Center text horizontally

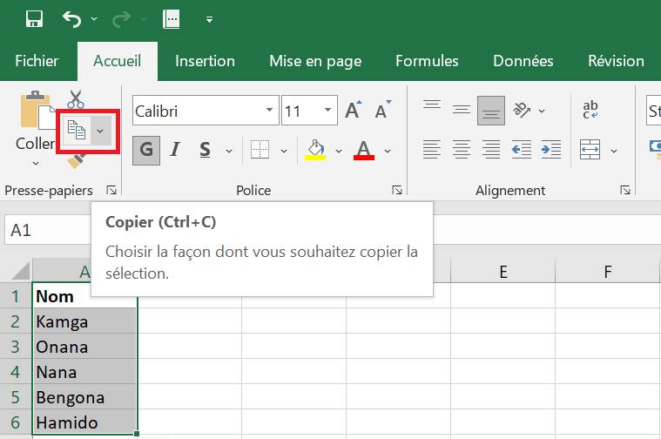coord(462,150)
